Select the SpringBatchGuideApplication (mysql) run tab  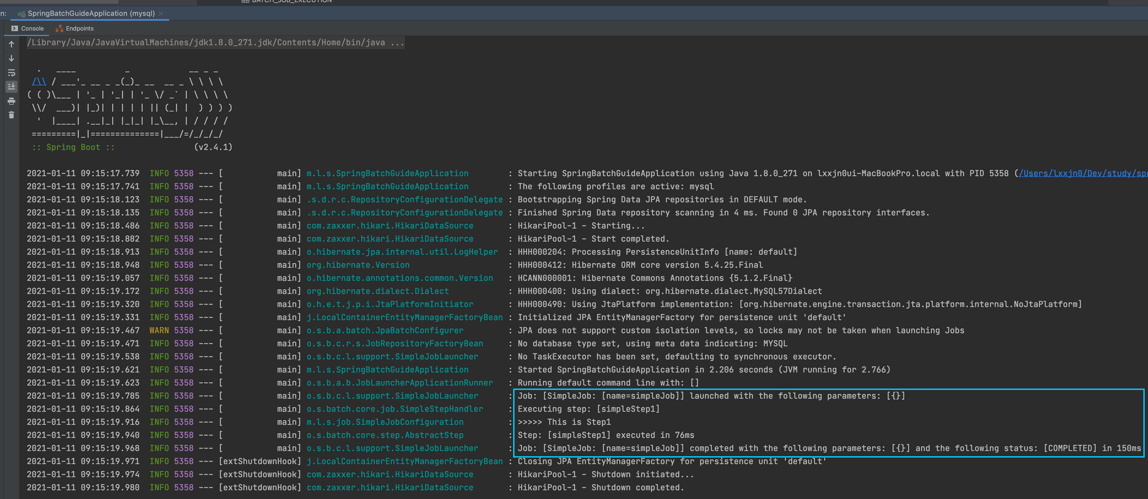(x=91, y=13)
